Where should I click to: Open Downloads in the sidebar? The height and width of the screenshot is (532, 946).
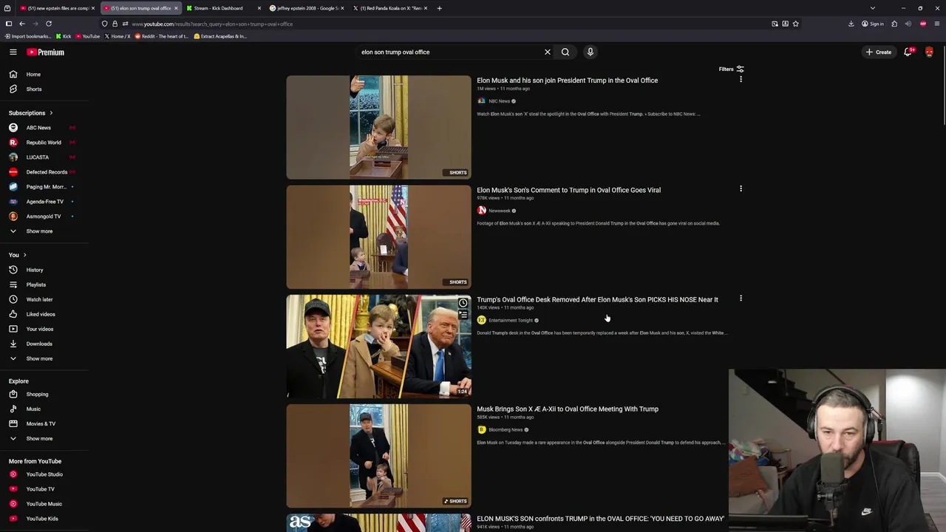38,344
